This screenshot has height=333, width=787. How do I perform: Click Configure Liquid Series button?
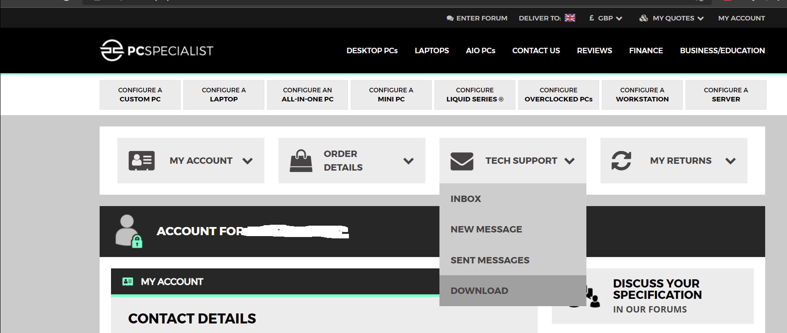tap(475, 95)
